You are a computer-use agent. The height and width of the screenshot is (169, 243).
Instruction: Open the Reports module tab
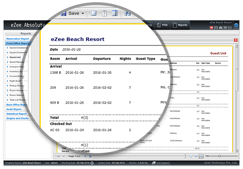(x=180, y=25)
